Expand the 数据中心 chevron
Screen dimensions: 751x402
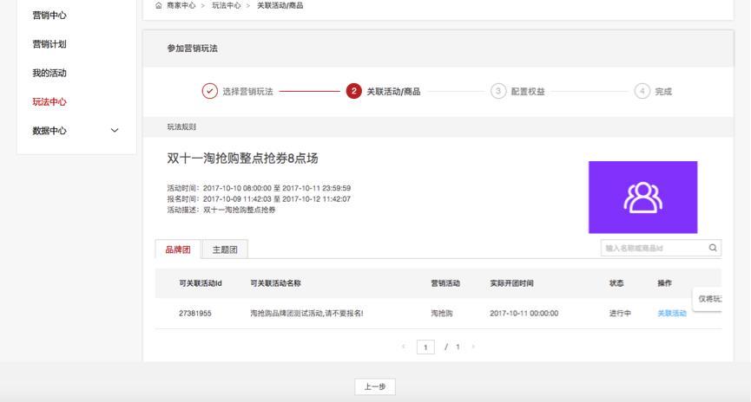pyautogui.click(x=115, y=130)
